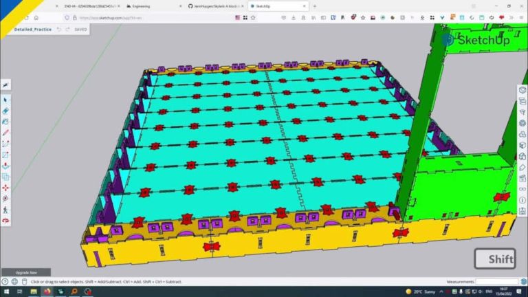Click the Windows Start button
Viewport: 528px width, 297px height.
click(x=6, y=291)
